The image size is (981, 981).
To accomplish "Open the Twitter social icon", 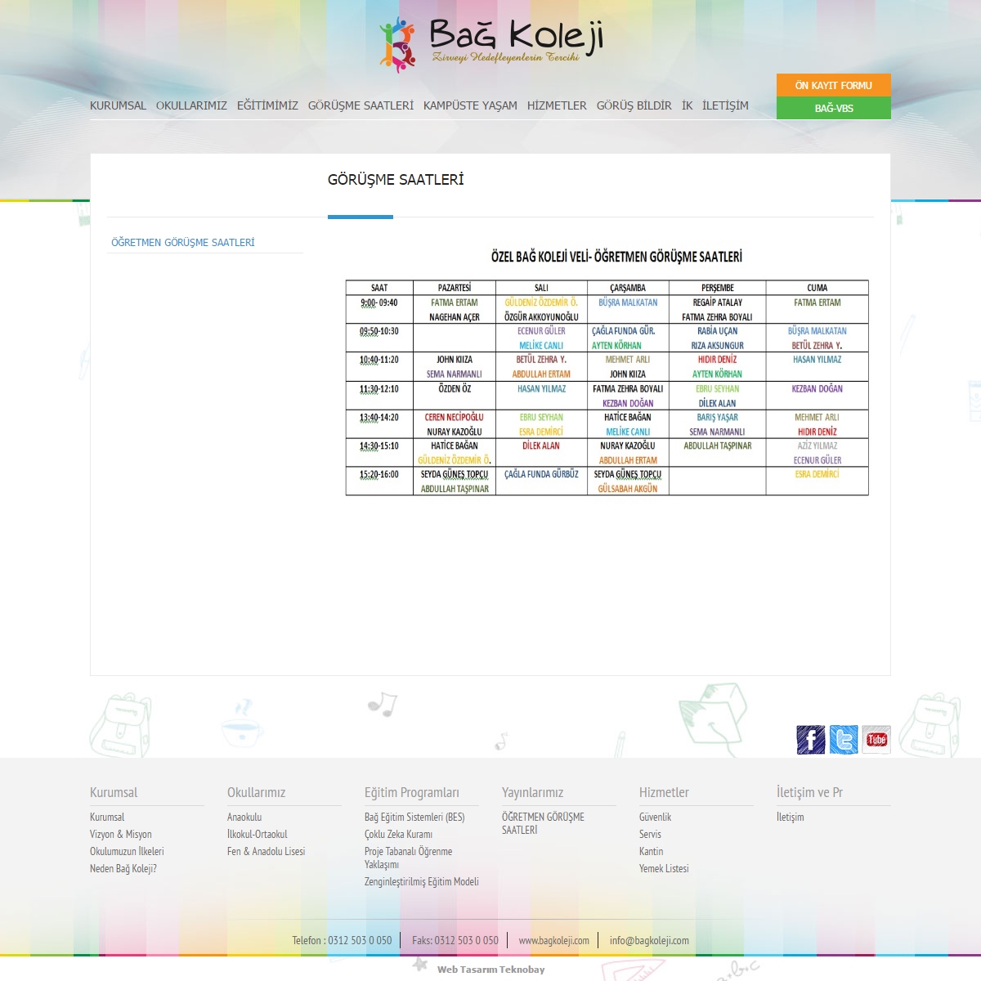I will point(844,739).
